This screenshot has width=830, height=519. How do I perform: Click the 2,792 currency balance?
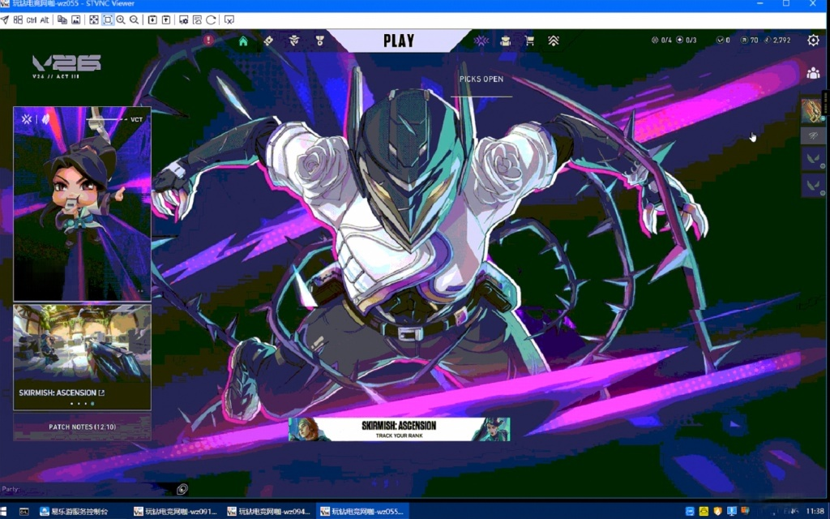click(778, 41)
